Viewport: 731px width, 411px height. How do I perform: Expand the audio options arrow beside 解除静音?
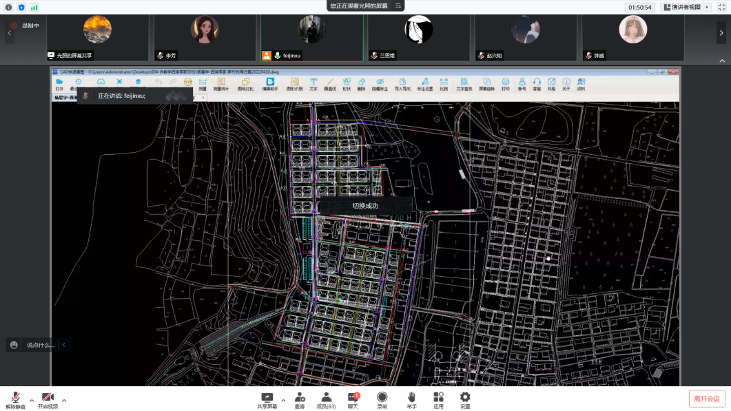point(32,400)
